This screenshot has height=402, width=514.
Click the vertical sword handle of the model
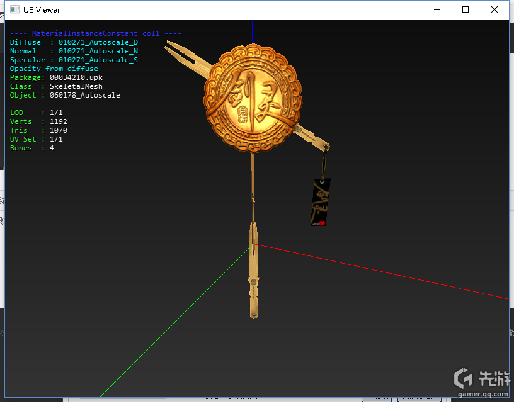253,270
